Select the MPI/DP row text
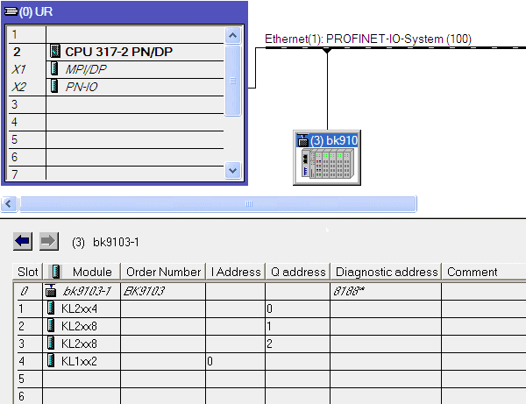The image size is (526, 404). click(86, 69)
